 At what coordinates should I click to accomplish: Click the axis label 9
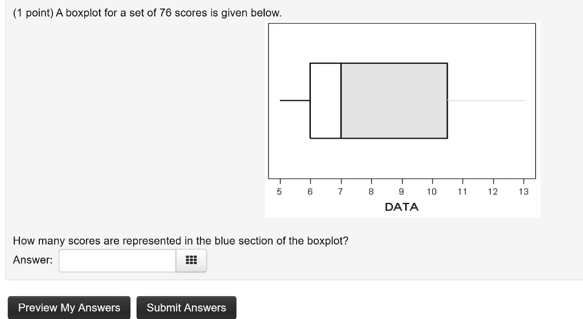401,192
